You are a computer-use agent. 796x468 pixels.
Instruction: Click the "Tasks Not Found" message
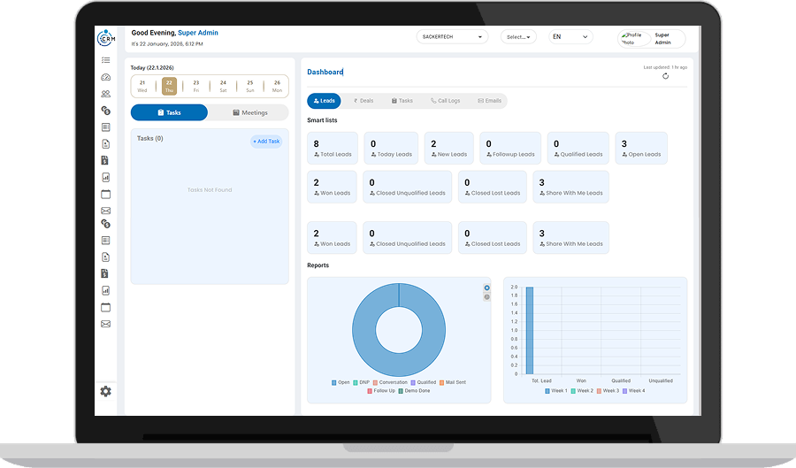click(210, 190)
